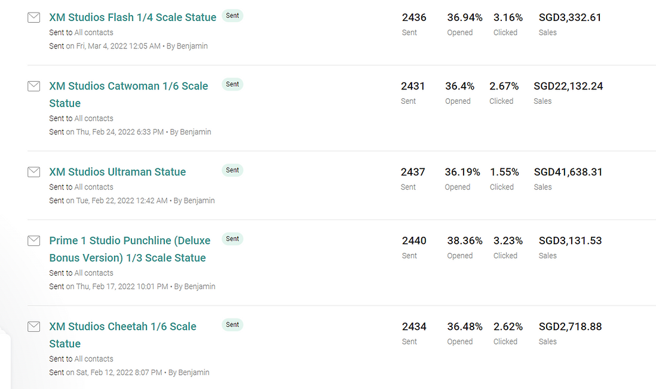This screenshot has width=656, height=389.
Task: Open XM Studios Flash 1/4 Scale Statue campaign
Action: [133, 17]
